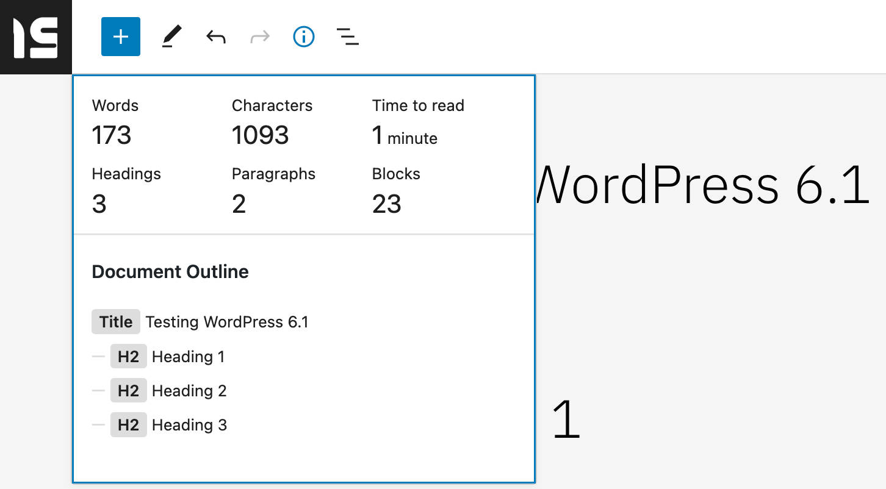This screenshot has height=489, width=886.
Task: Open the block inserter
Action: [120, 37]
